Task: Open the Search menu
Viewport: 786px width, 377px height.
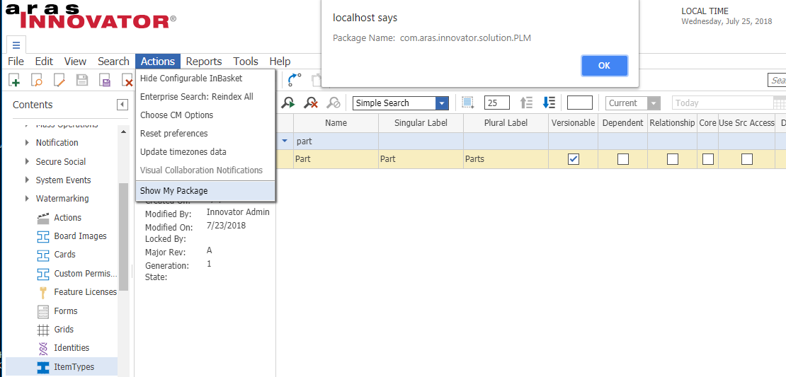Action: coord(113,62)
